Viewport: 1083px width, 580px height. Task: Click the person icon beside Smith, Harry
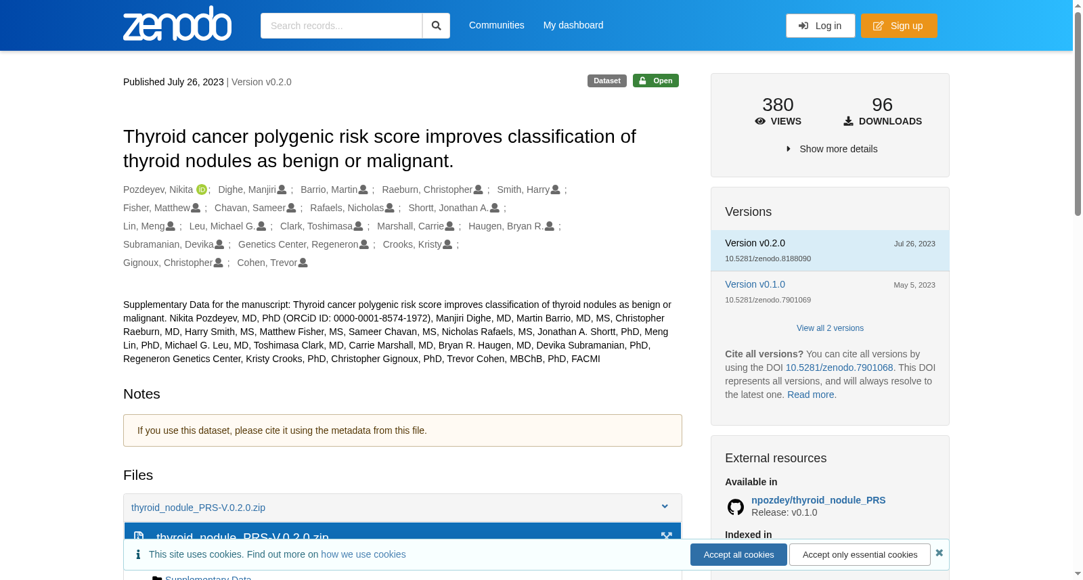click(555, 189)
